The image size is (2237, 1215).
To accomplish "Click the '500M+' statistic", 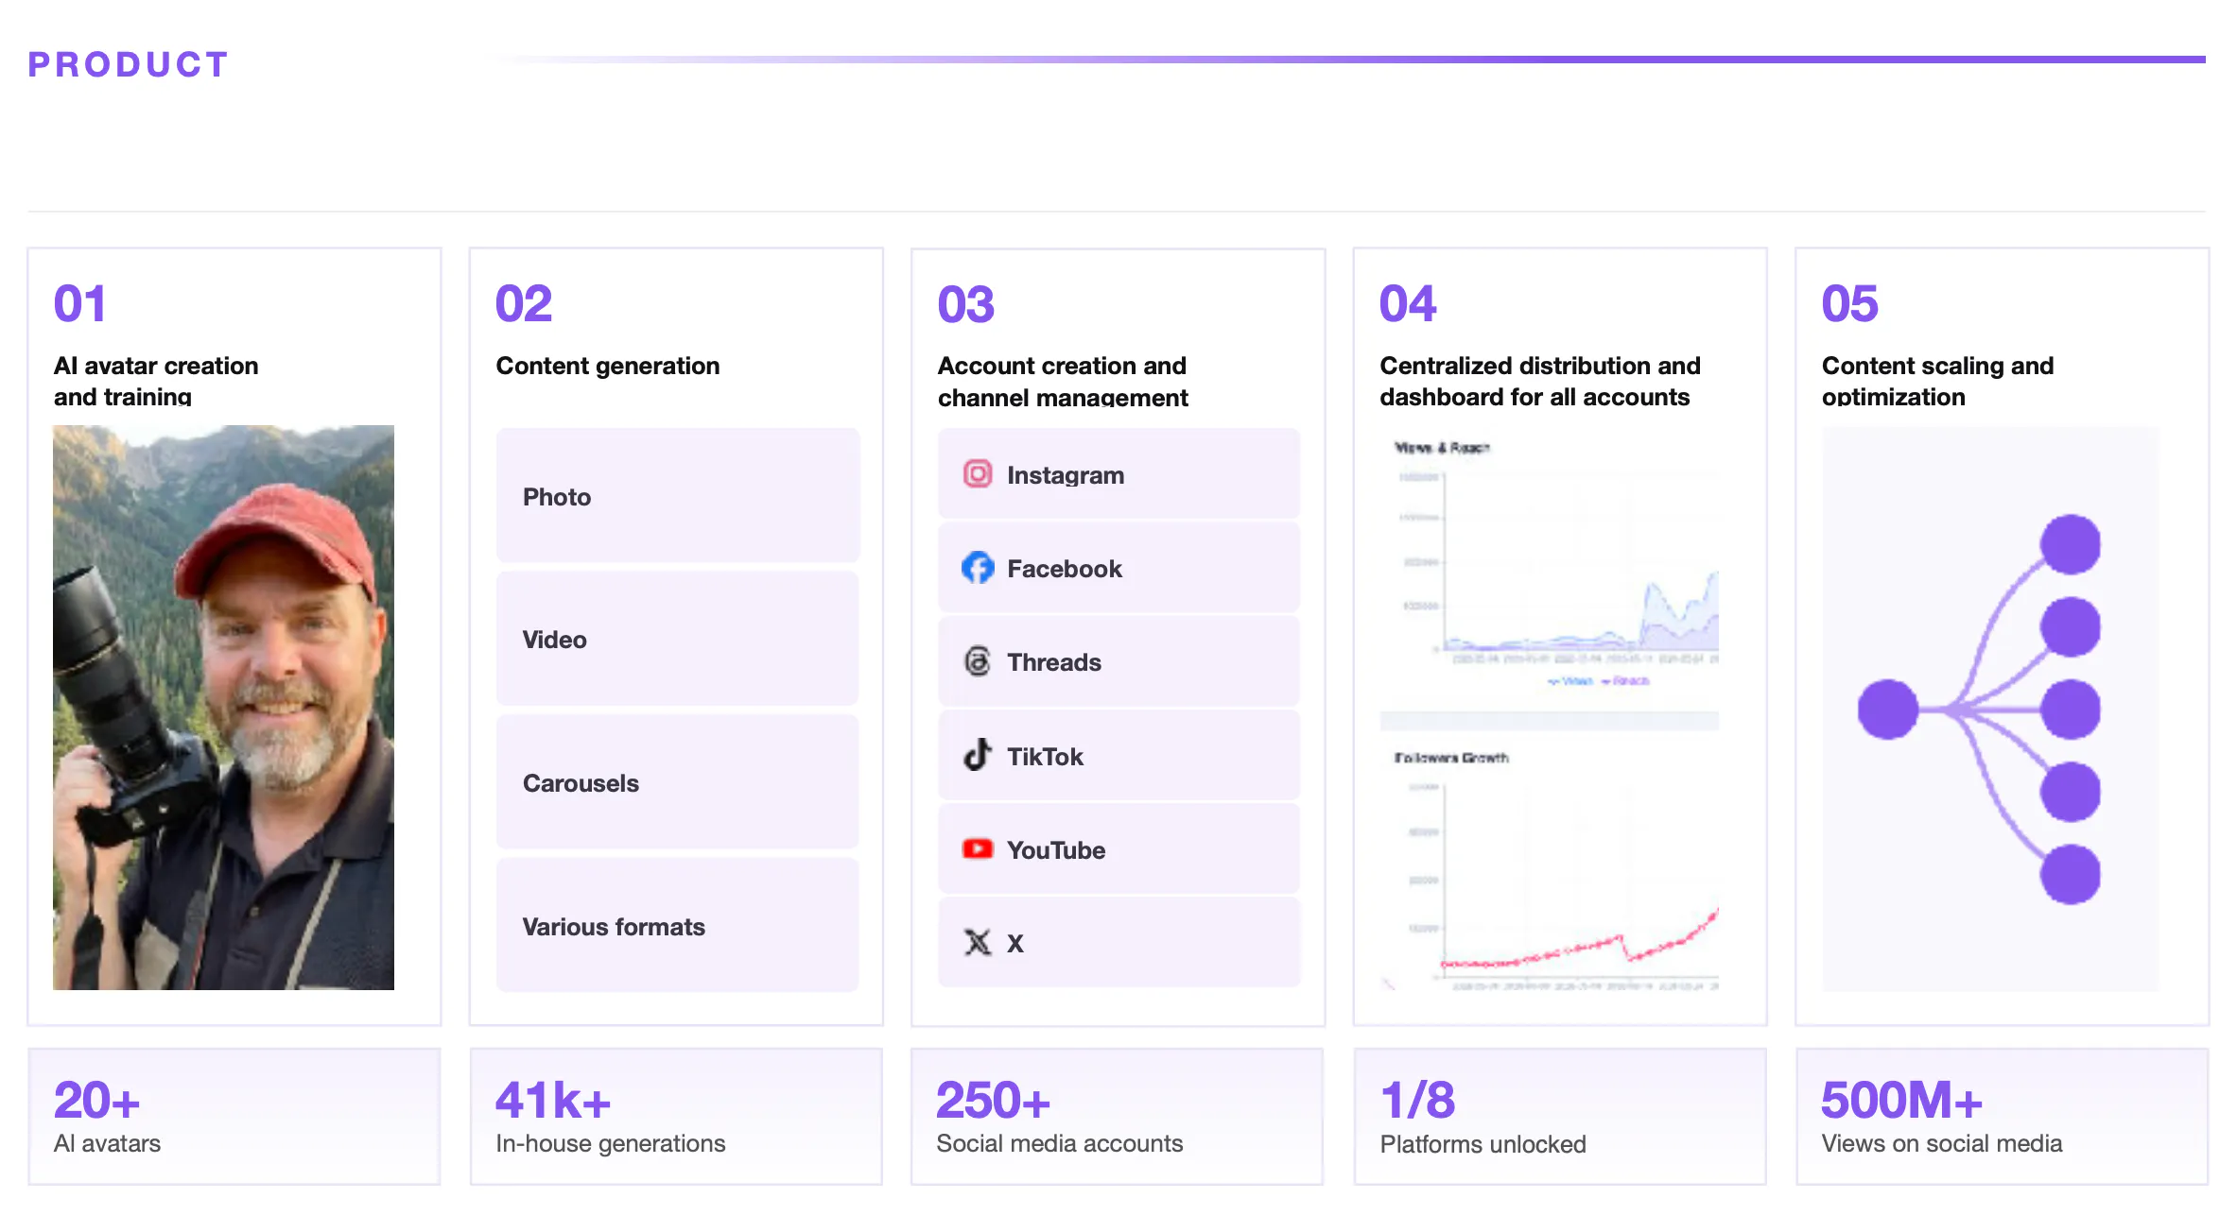I will (x=1901, y=1100).
